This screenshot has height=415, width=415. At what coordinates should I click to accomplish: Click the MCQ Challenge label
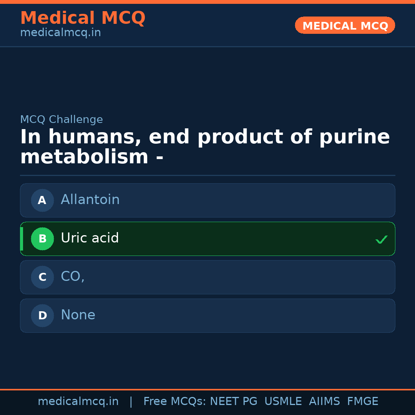pyautogui.click(x=61, y=120)
